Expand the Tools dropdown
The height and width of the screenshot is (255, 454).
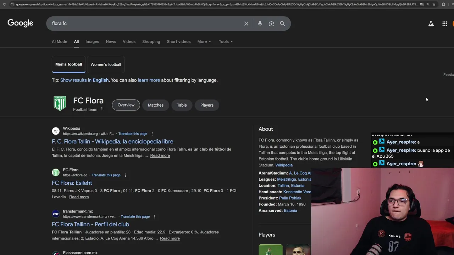pyautogui.click(x=226, y=42)
